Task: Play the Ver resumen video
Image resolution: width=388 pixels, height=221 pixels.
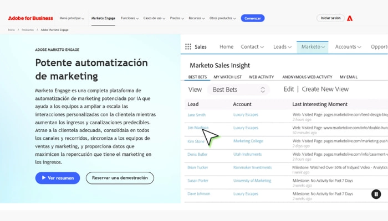Action: tap(58, 178)
